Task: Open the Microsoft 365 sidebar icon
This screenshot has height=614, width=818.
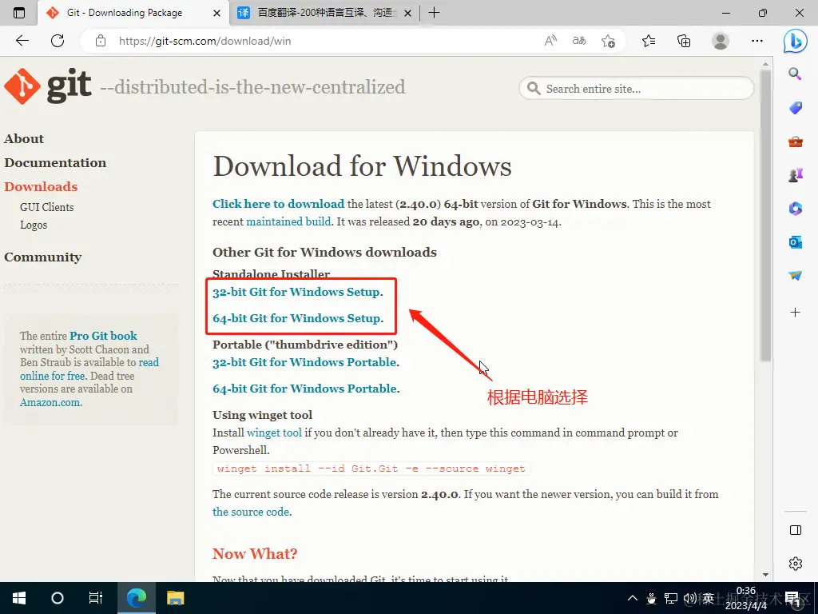Action: pos(795,209)
